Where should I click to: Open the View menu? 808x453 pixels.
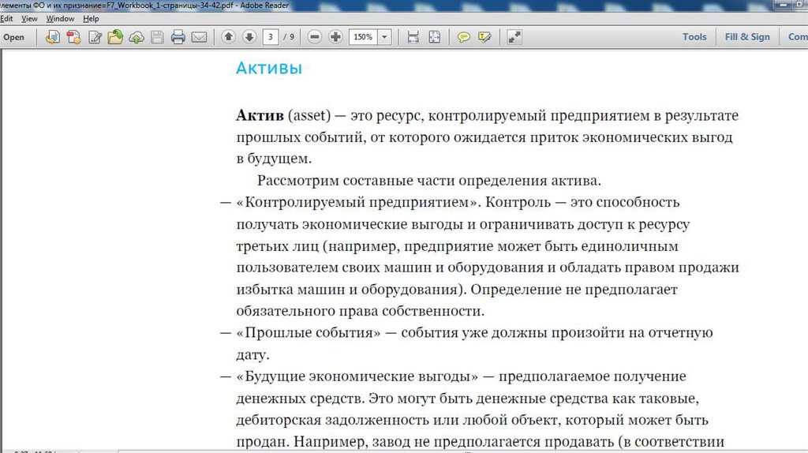pyautogui.click(x=29, y=18)
